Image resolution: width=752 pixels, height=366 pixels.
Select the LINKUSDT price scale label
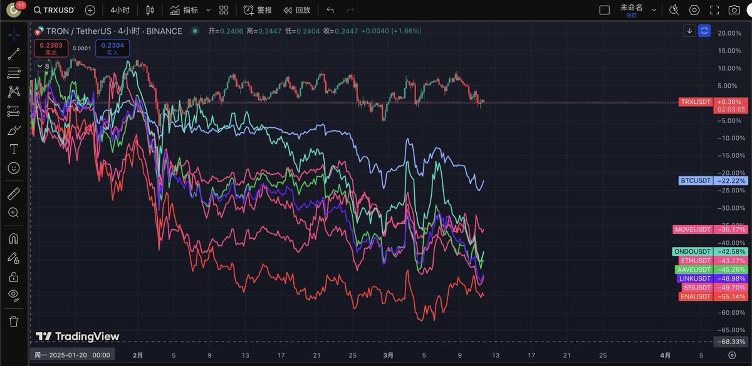[694, 278]
